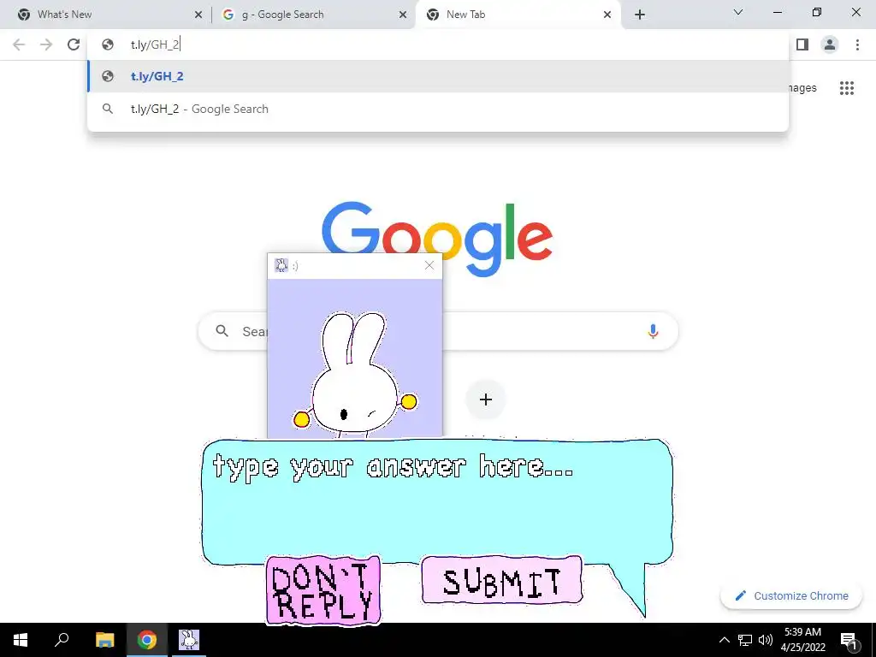
Task: Open the volume tray icon
Action: click(x=766, y=640)
